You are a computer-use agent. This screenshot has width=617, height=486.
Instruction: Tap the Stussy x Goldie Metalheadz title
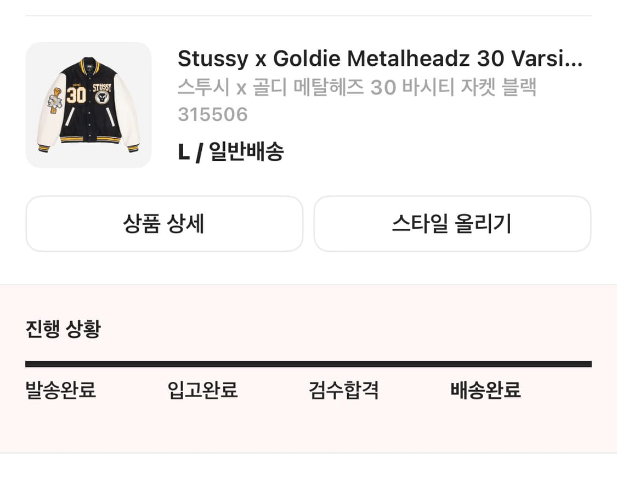click(380, 58)
